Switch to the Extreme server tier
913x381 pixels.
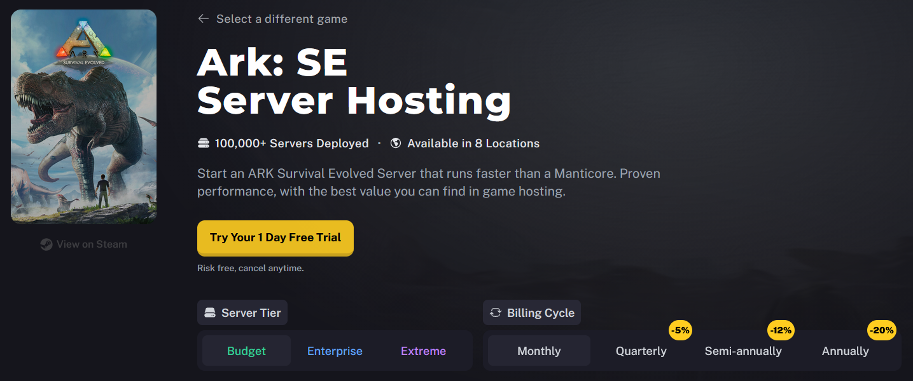tap(423, 351)
